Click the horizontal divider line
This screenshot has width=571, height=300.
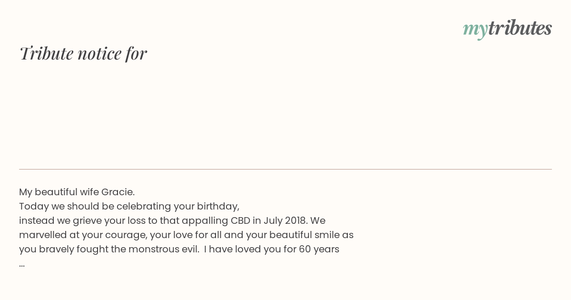285,169
